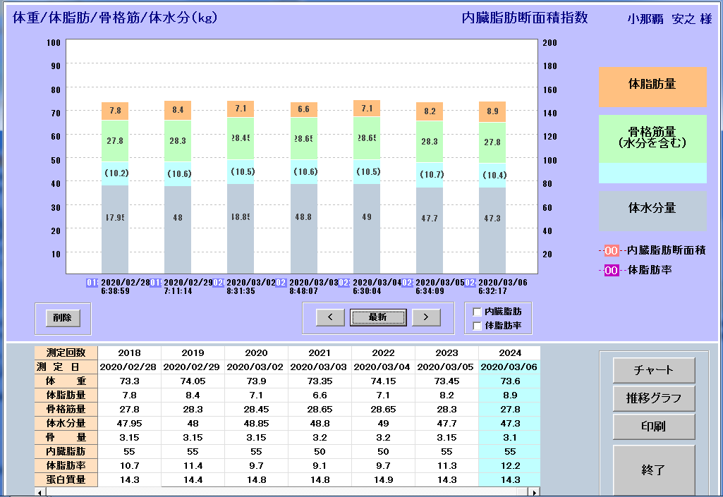Click weight cell 73.6

click(509, 381)
